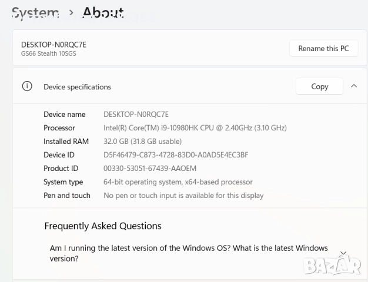Select the Device ID value D5F46479-C873
The width and height of the screenshot is (368, 282).
(176, 155)
